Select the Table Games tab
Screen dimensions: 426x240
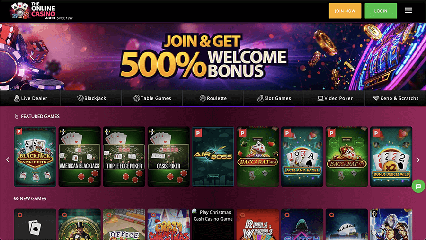pos(152,98)
